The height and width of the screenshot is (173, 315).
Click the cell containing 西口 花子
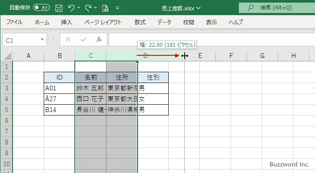point(91,99)
